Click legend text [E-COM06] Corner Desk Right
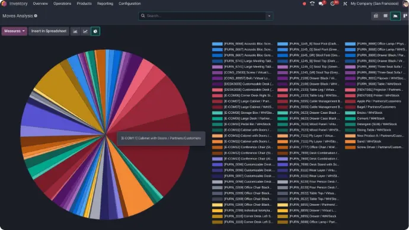Viewport: 409px width, 230px height. point(248,95)
